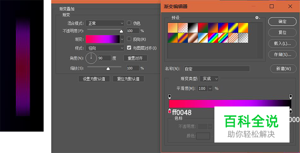Image resolution: width=300 pixels, height=153 pixels.
Task: Click the 新建(W) new button
Action: coord(283,69)
